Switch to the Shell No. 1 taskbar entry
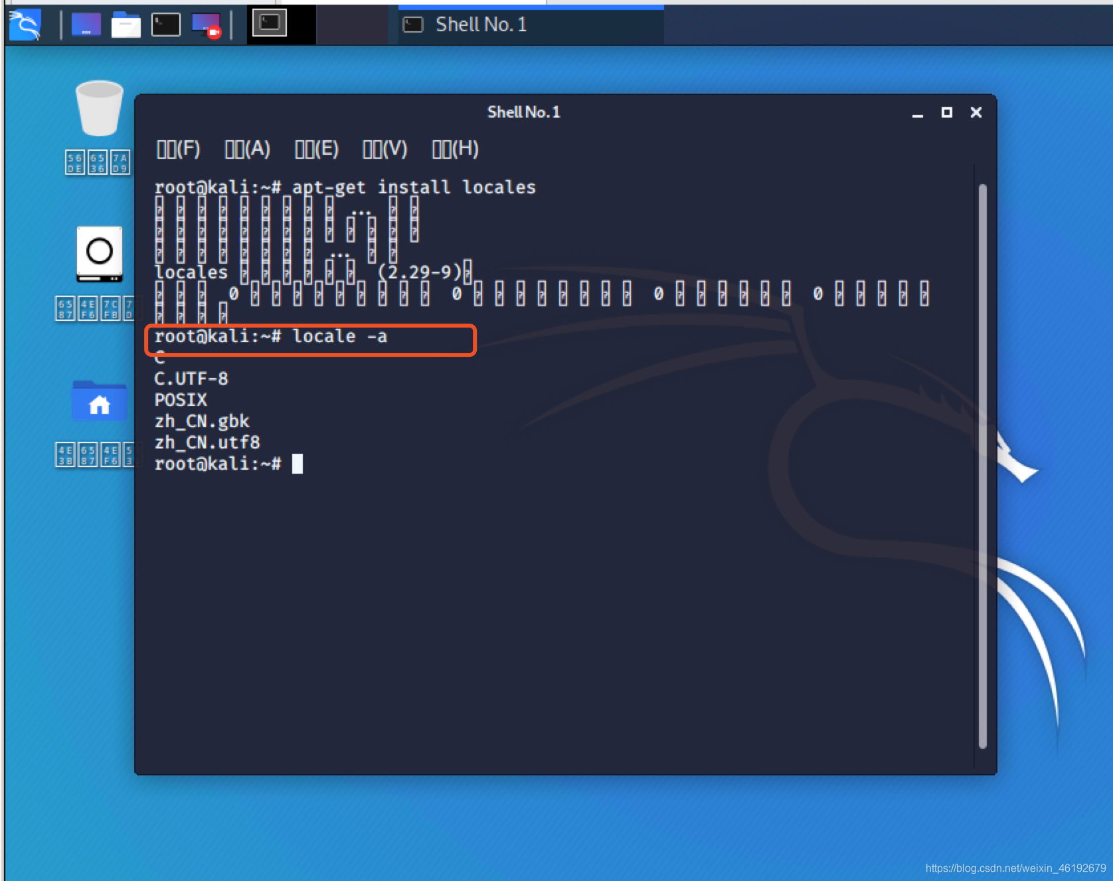Viewport: 1113px width, 881px height. point(531,25)
